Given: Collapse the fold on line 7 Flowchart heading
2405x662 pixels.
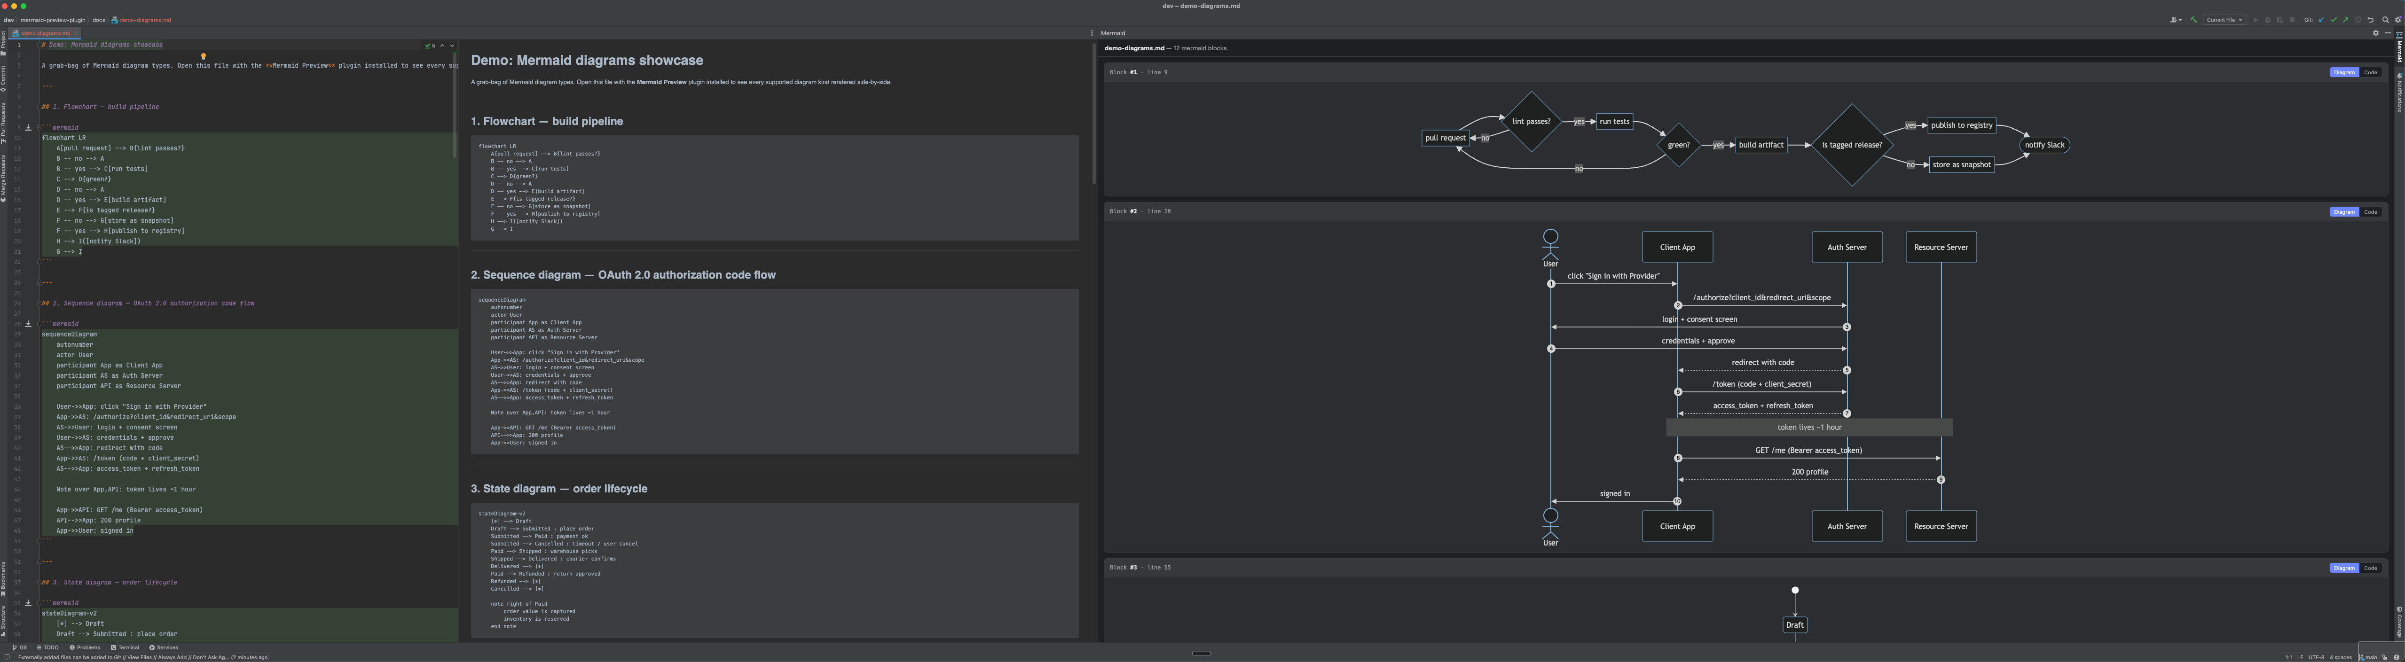Looking at the screenshot, I should 39,108.
